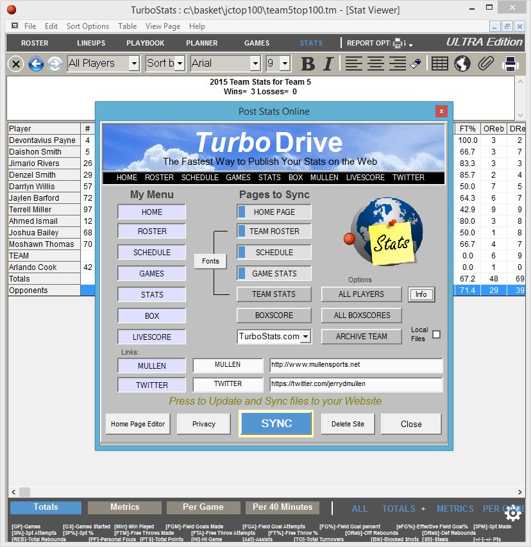The image size is (531, 547).
Task: Open the View Page menu
Action: (x=163, y=26)
